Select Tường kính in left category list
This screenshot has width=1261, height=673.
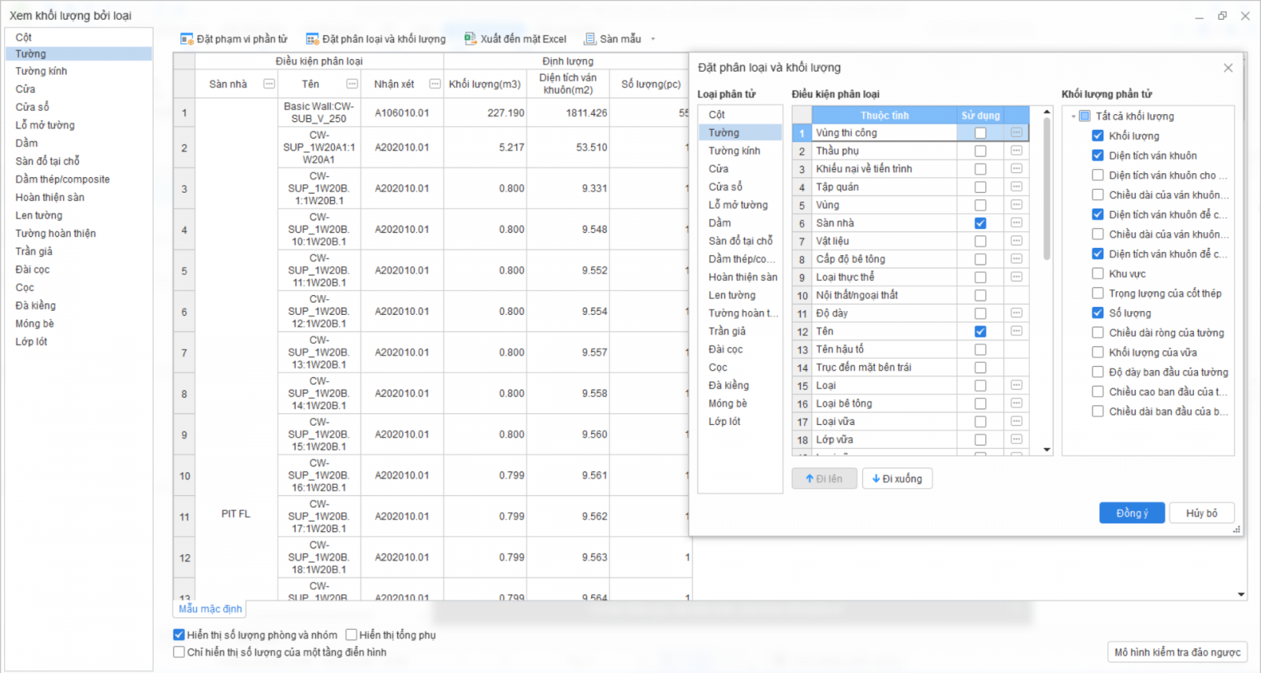[41, 71]
